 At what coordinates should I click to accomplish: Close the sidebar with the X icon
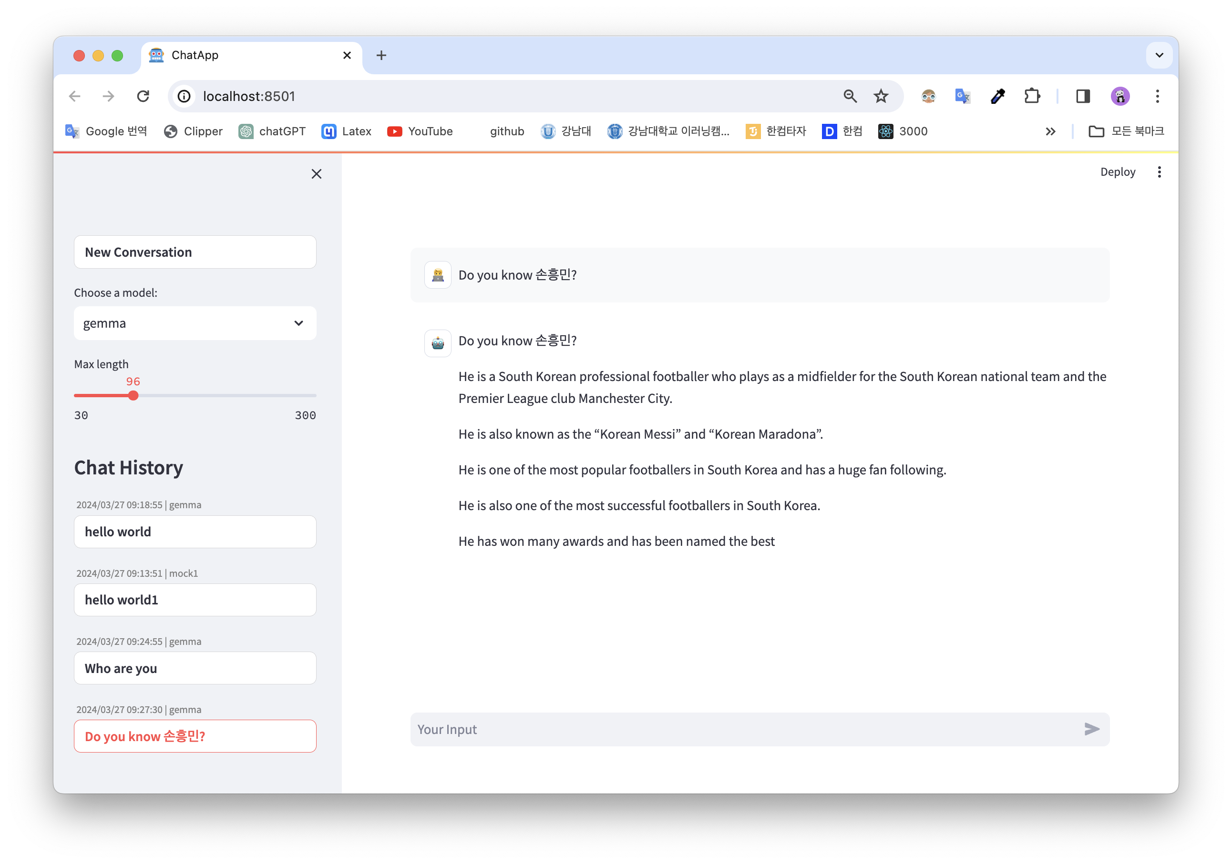(x=316, y=174)
